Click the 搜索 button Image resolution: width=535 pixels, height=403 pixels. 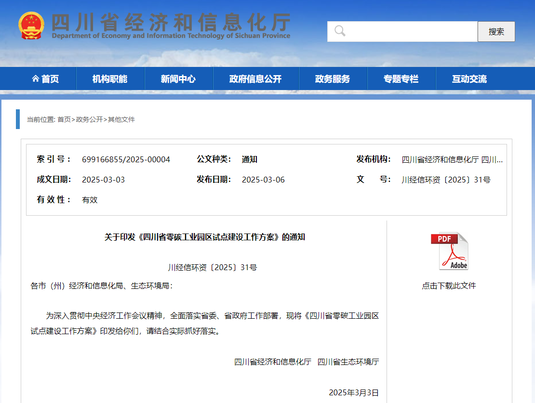[x=496, y=31]
